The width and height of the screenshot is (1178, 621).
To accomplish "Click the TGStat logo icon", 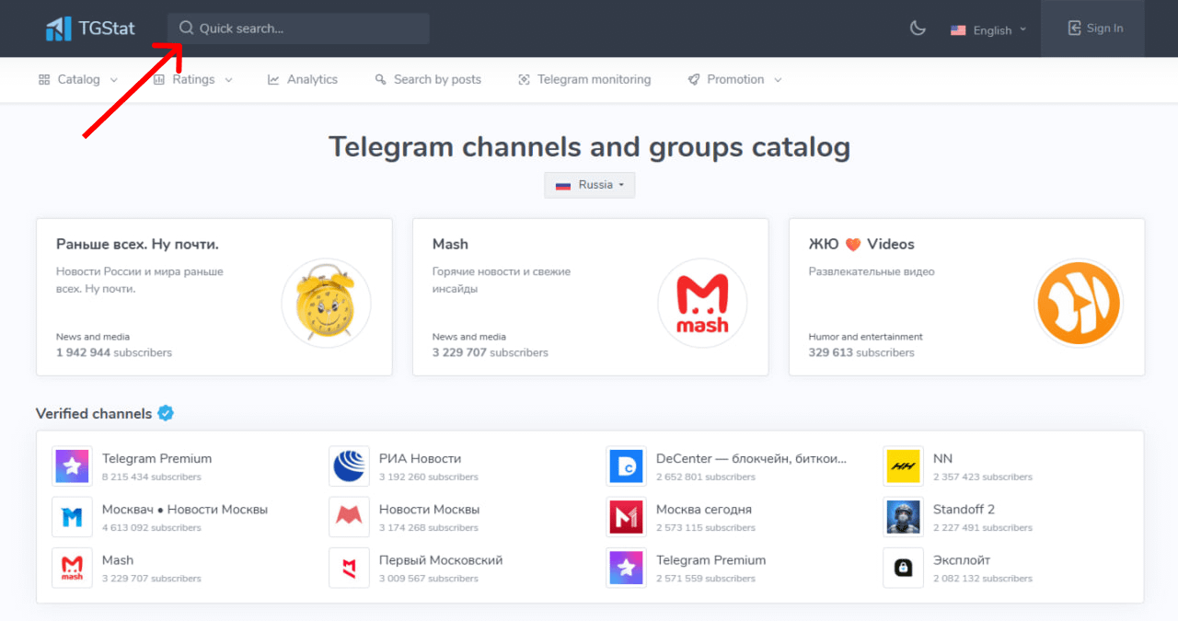I will click(59, 29).
